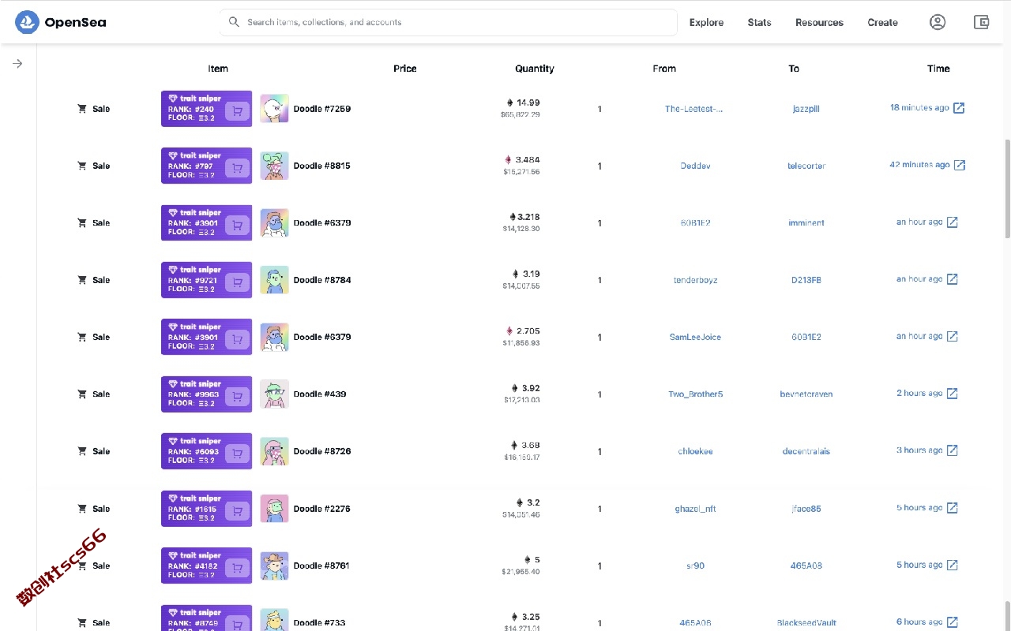Screen dimensions: 1011x631
Task: Open external link icon for 2 hours ago sale
Action: (x=953, y=394)
